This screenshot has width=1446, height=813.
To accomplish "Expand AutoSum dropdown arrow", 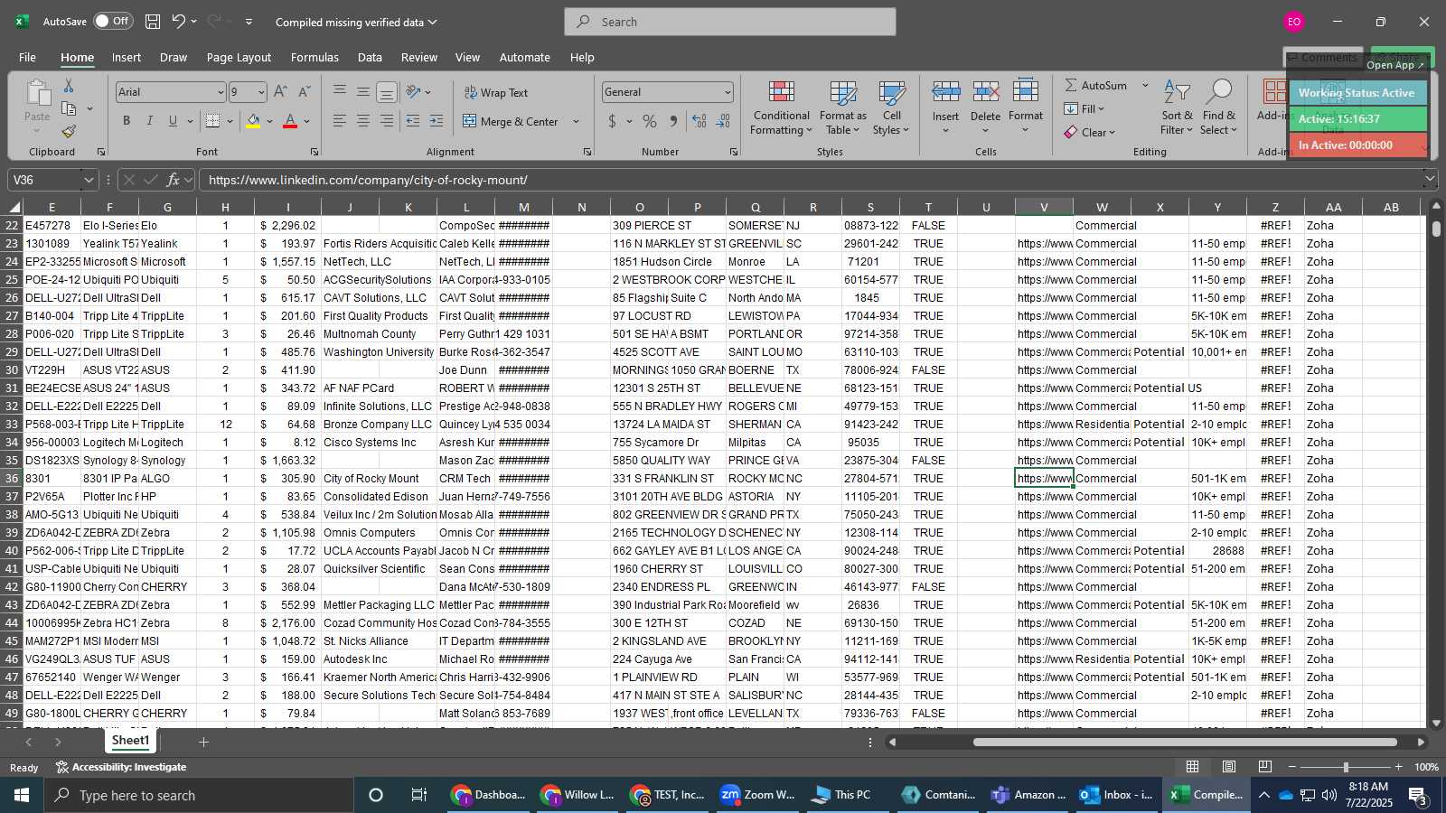I will click(1144, 85).
